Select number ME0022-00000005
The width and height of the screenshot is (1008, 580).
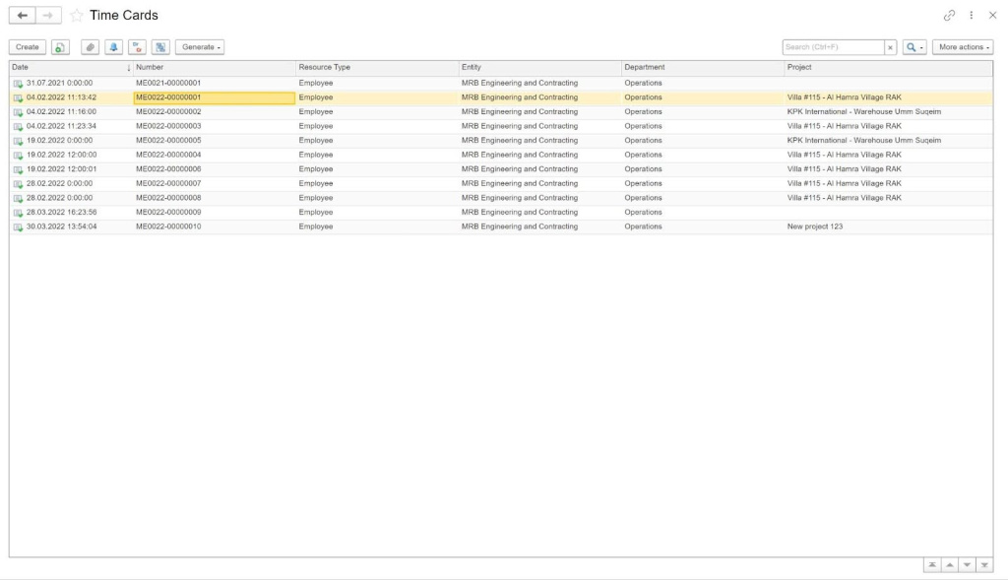tap(168, 140)
